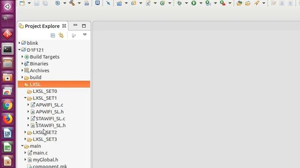The image size is (300, 168).
Task: Open dropdown beside build configuration icon
Action: (x=65, y=3)
